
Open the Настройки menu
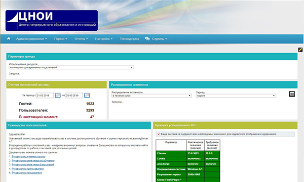click(x=104, y=39)
